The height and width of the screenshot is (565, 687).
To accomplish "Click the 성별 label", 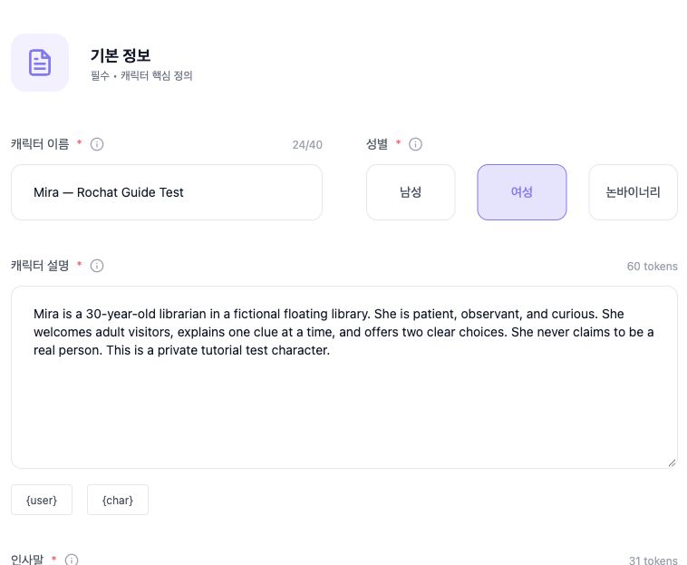I will tap(377, 144).
